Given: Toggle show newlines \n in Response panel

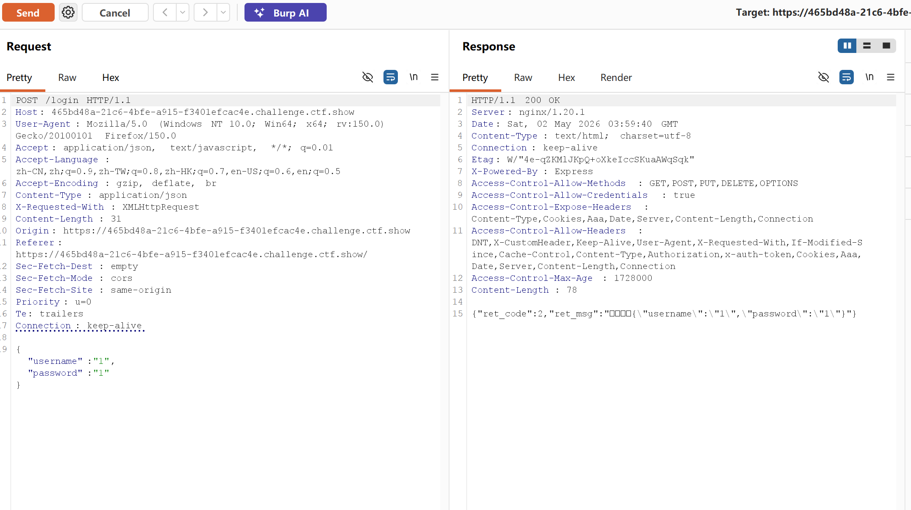Looking at the screenshot, I should coord(869,77).
